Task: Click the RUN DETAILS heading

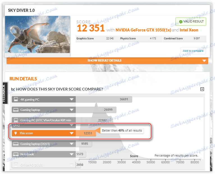Action: coord(23,79)
